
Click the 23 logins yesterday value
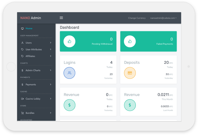click(x=111, y=74)
